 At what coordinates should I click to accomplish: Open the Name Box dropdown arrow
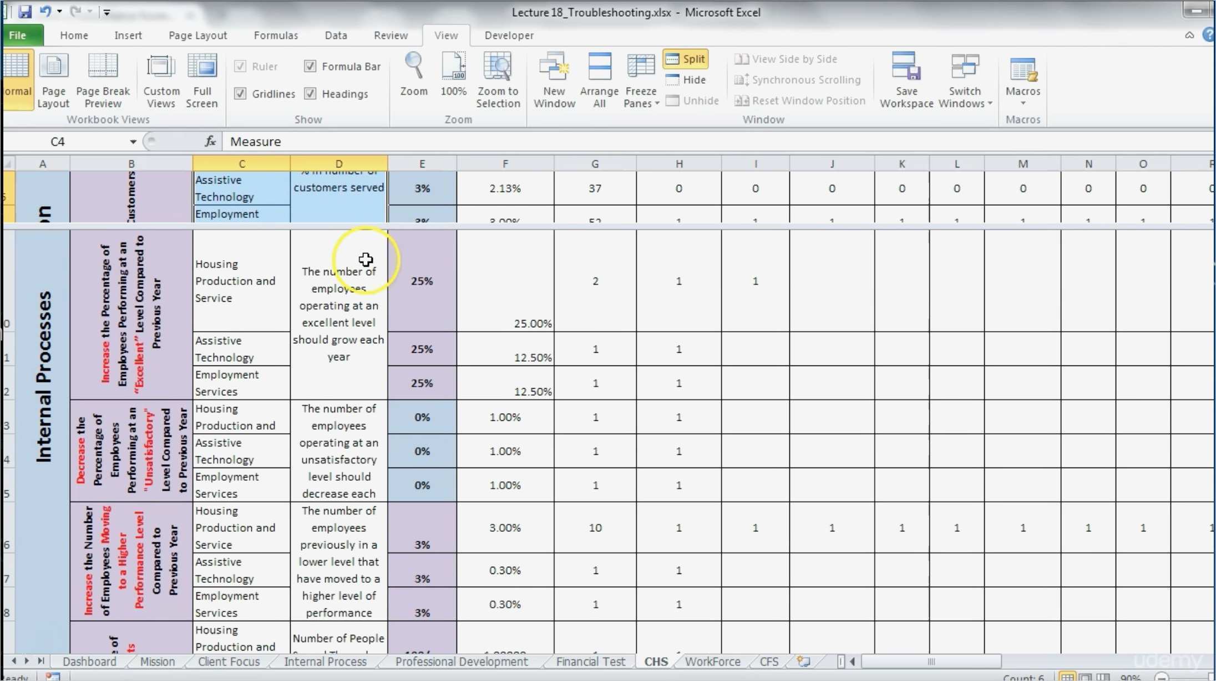pos(133,142)
